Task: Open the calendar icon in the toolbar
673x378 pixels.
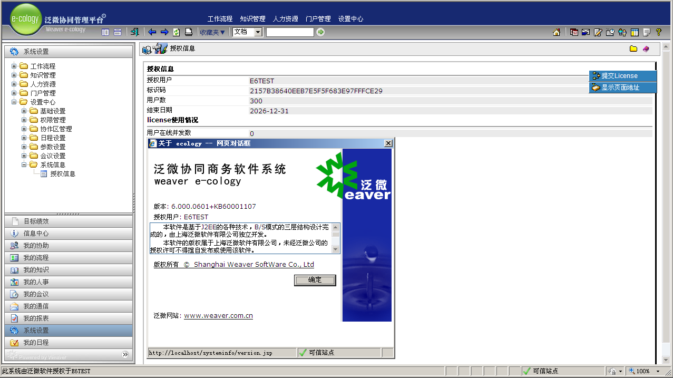Action: [574, 32]
